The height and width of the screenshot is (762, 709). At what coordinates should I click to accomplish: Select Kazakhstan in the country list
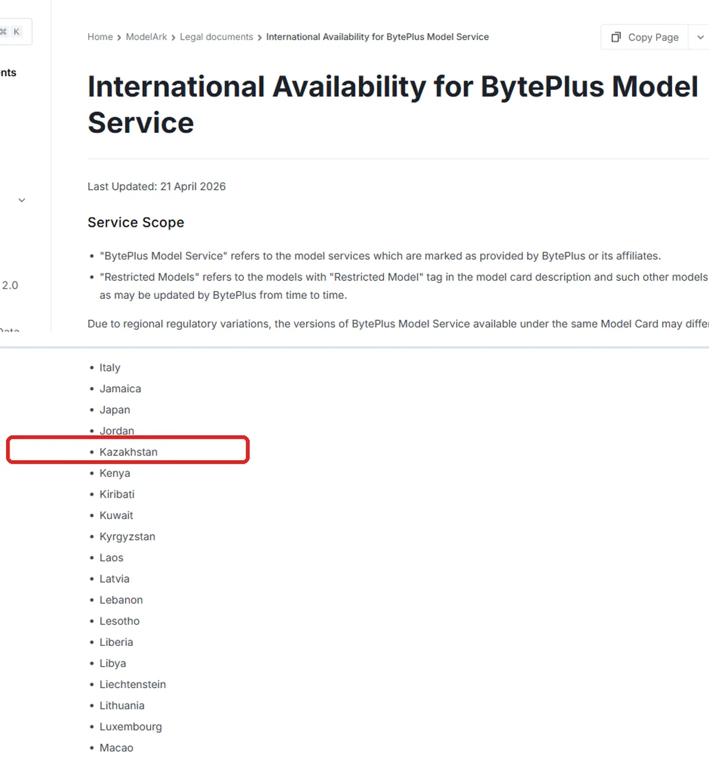click(129, 452)
